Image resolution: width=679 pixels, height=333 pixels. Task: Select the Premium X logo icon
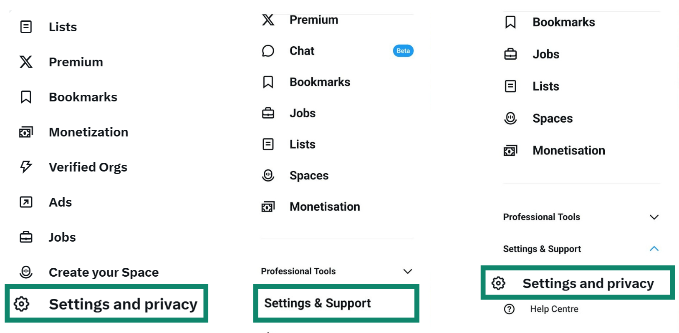(26, 62)
